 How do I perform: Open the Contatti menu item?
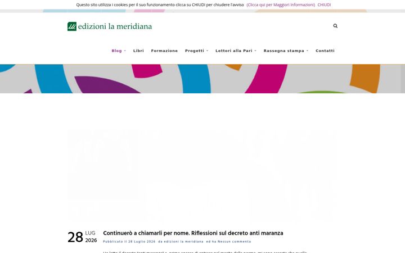325,51
